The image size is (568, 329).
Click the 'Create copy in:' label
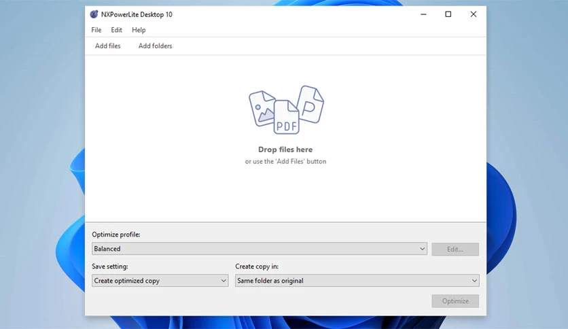257,266
